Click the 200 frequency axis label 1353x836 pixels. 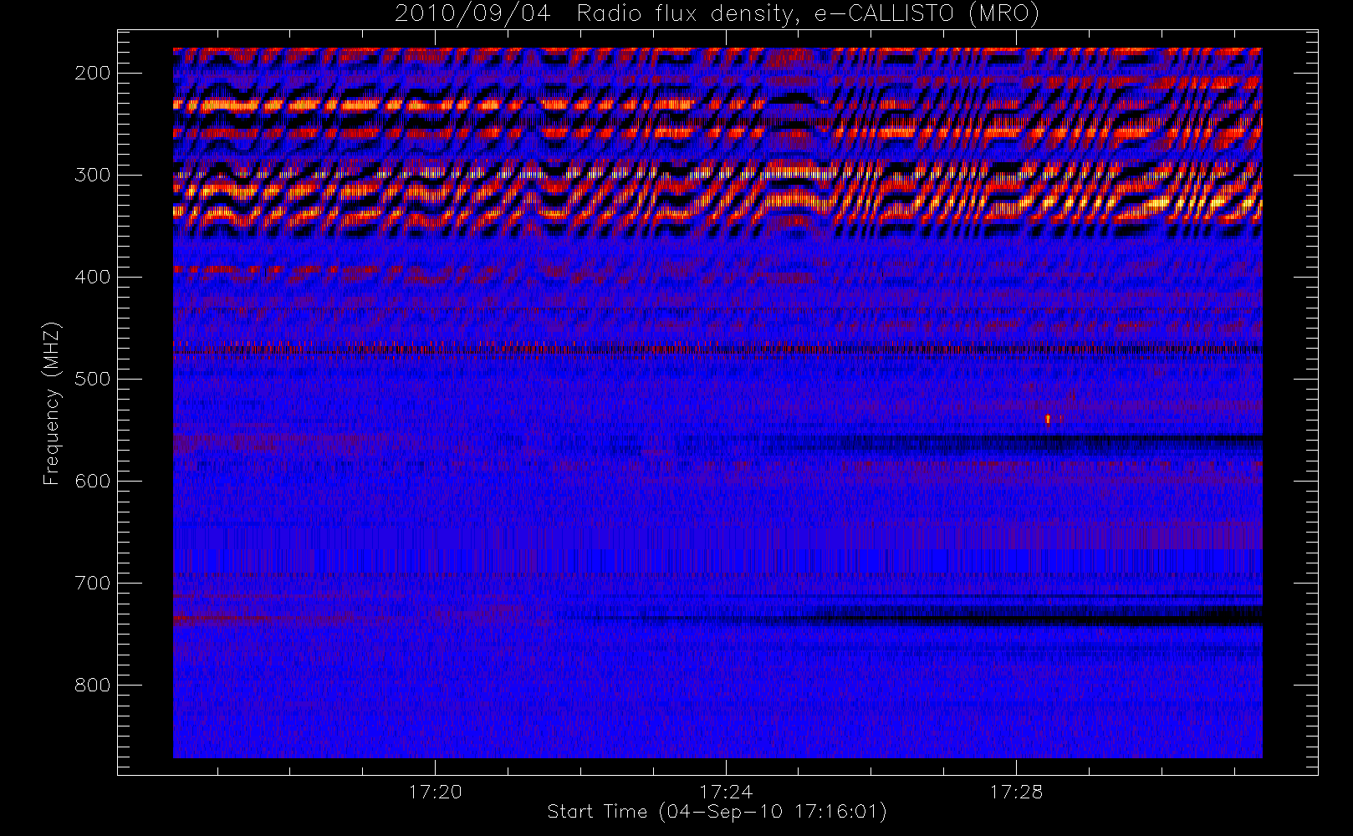(93, 74)
